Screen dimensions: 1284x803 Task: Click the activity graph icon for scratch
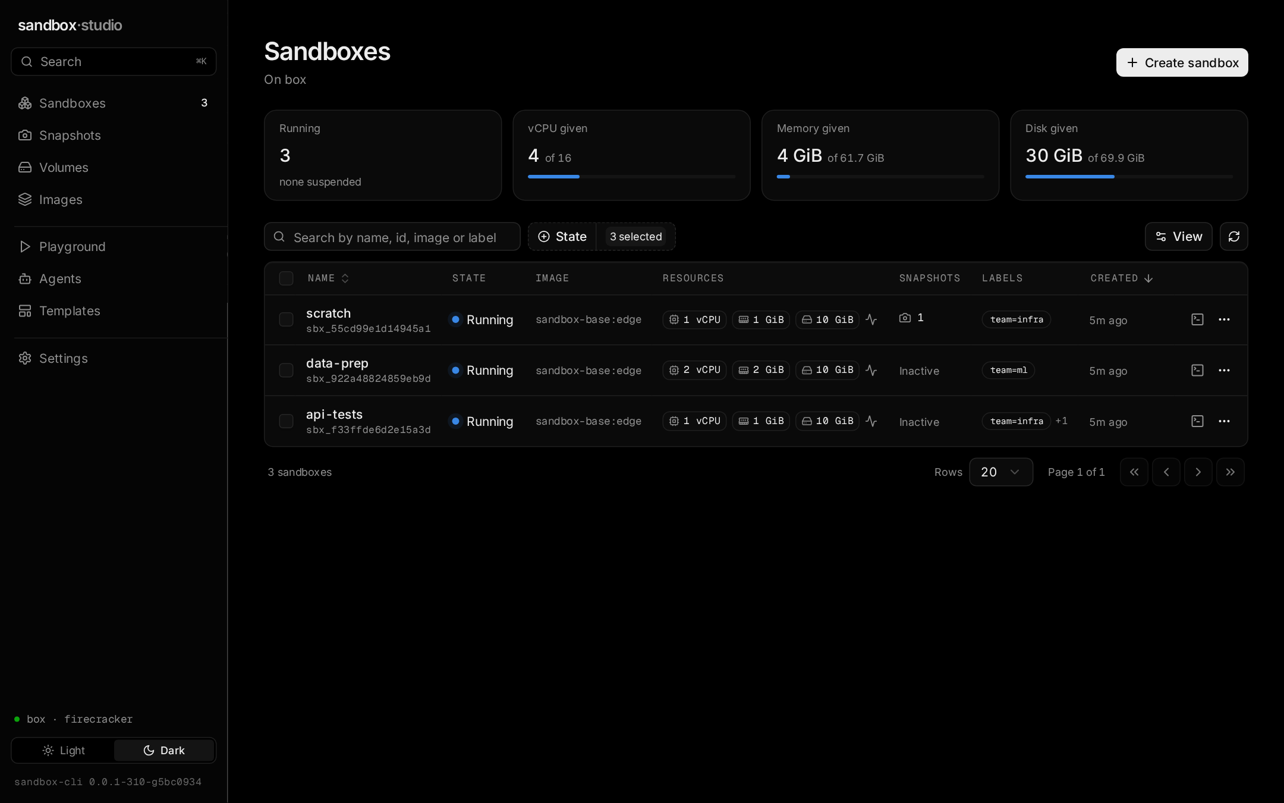(x=871, y=319)
